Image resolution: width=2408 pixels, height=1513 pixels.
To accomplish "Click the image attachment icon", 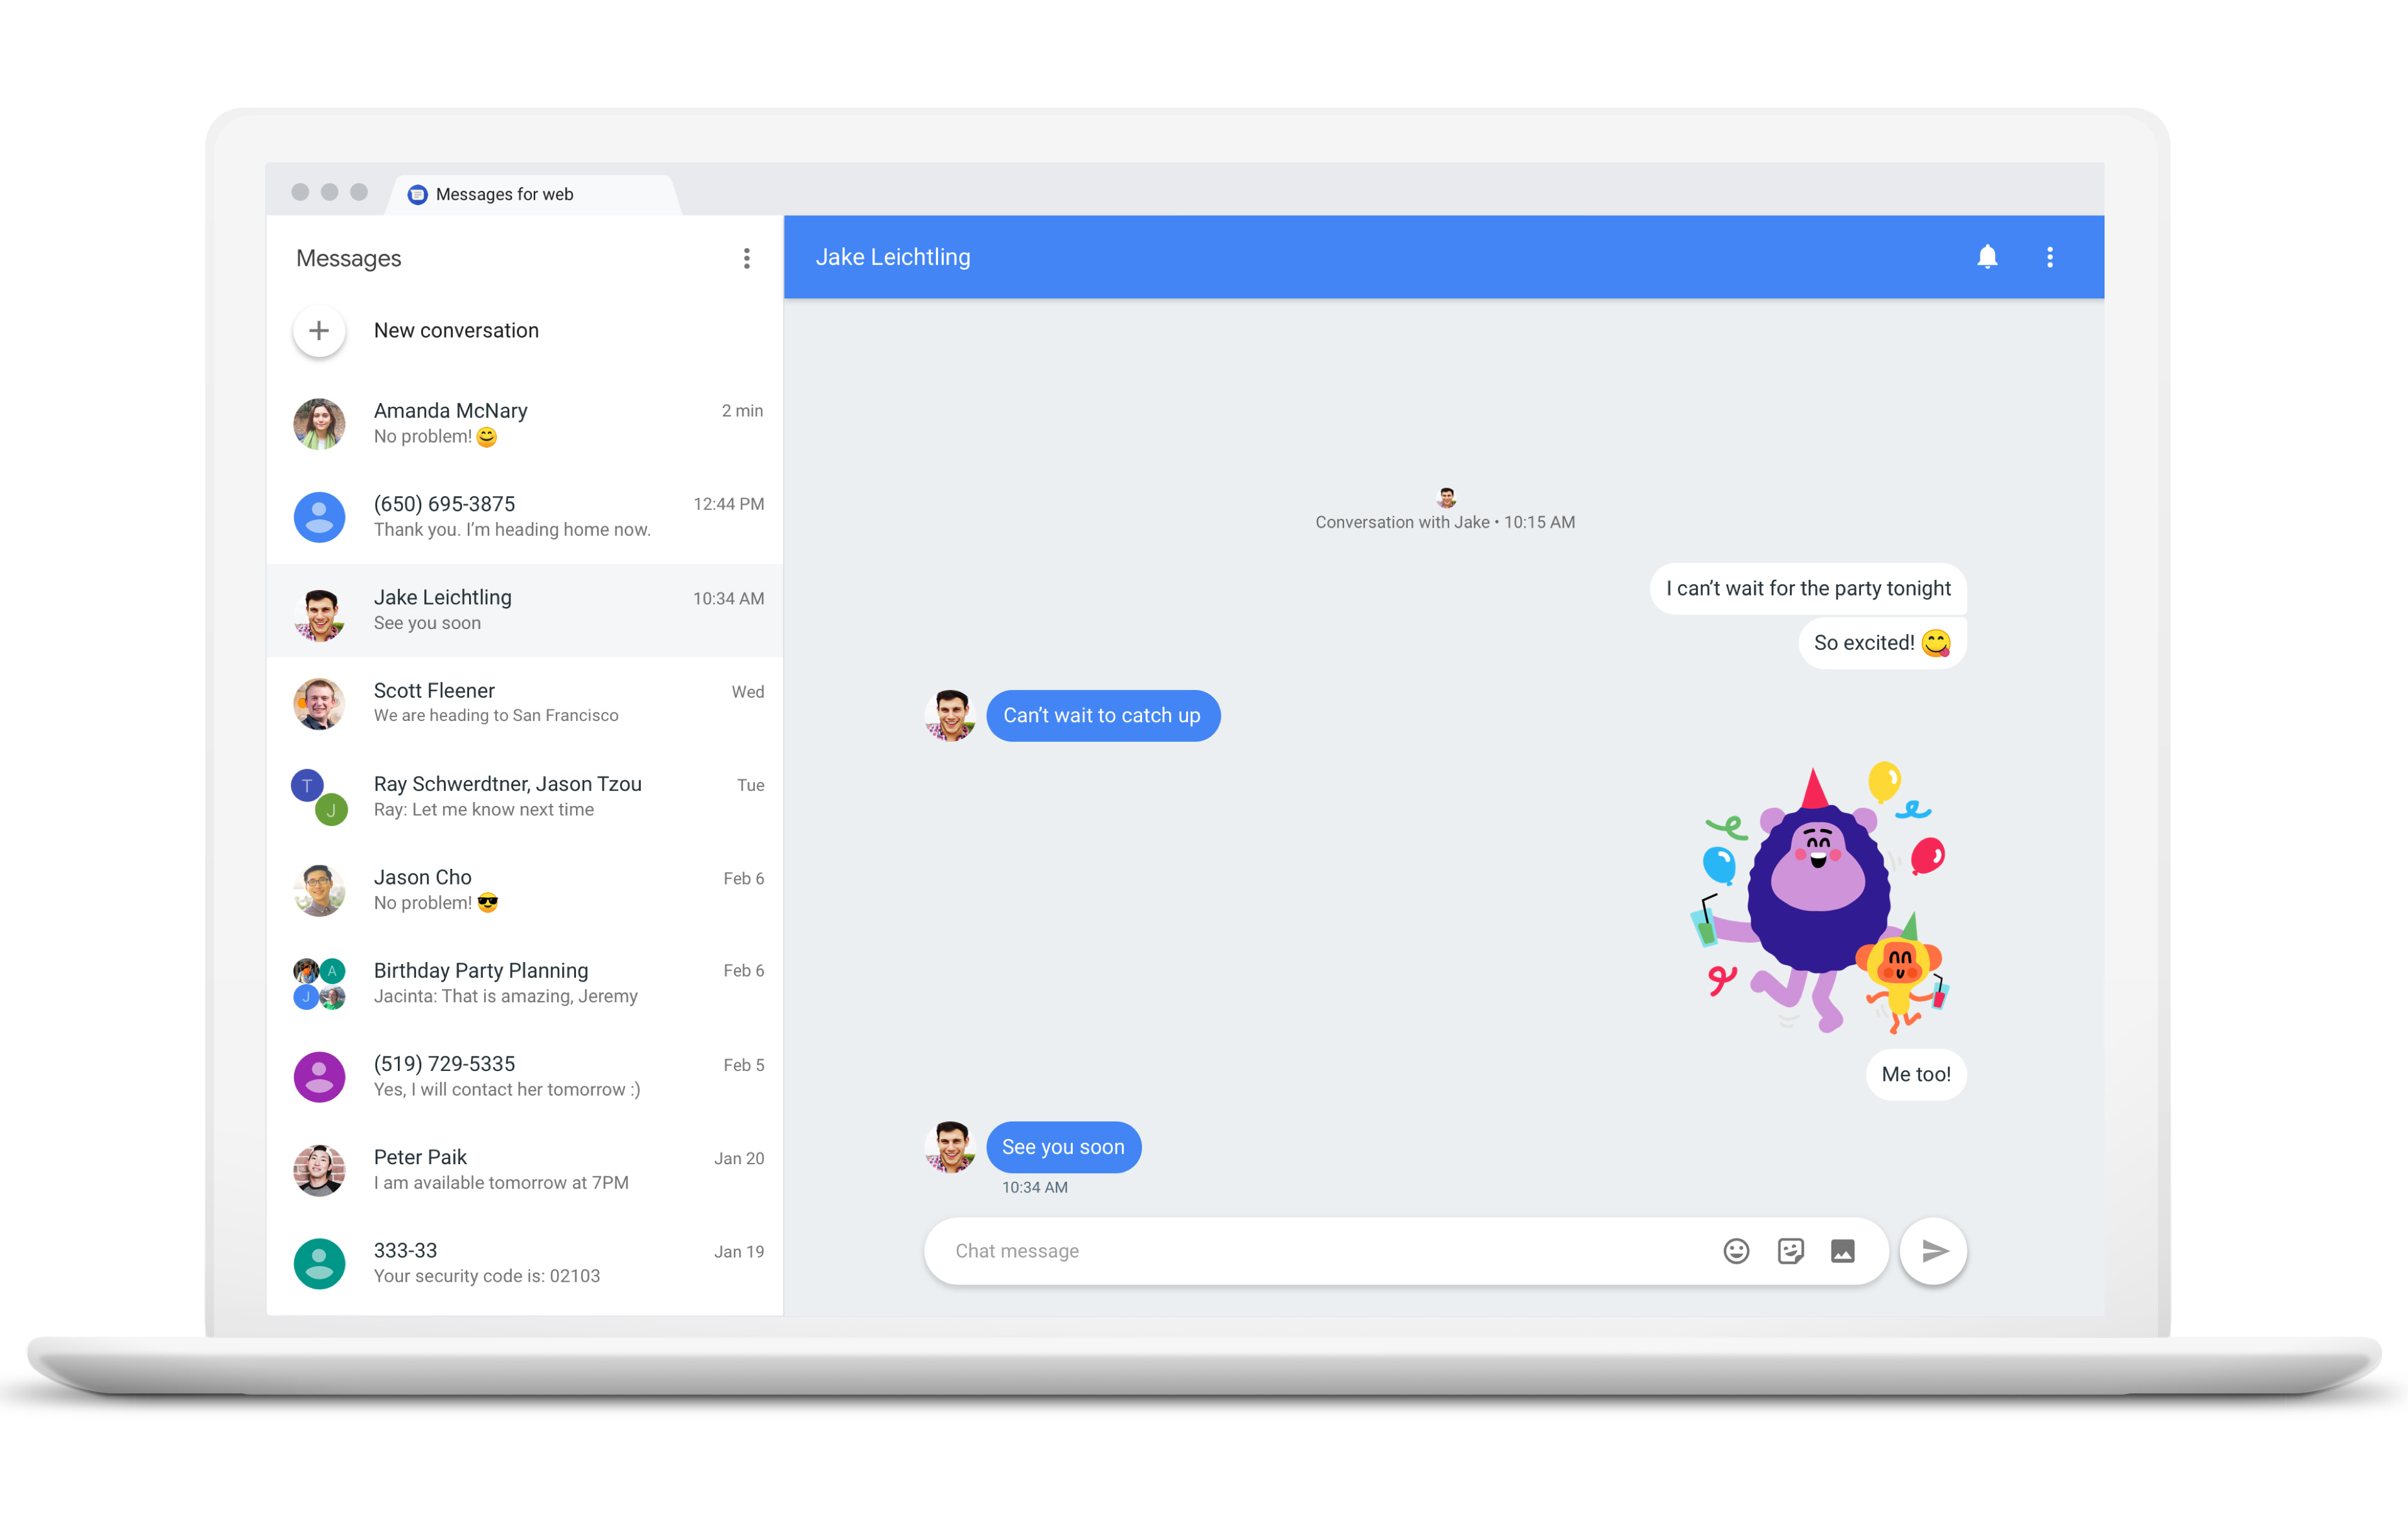I will 1841,1250.
